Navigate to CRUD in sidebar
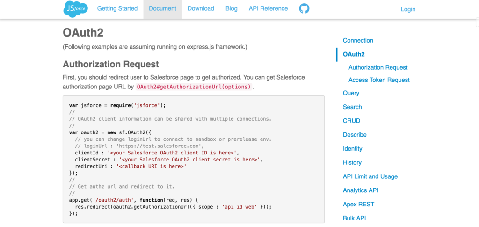Screen dimensions: 479x227 click(351, 121)
